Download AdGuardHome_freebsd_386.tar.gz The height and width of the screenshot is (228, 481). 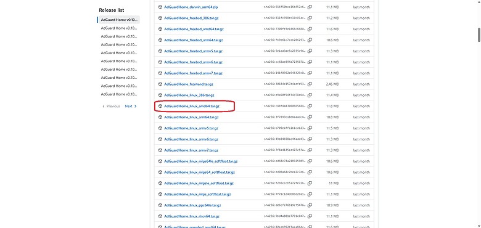click(191, 18)
